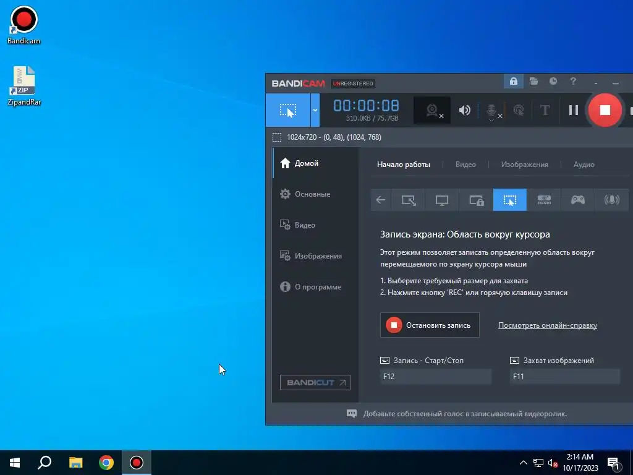This screenshot has width=633, height=475.
Task: Click the Добавьте собственный голос status message
Action: coord(465,414)
